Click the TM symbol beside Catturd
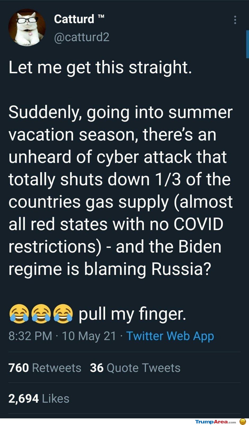This screenshot has height=425, width=249. [102, 16]
